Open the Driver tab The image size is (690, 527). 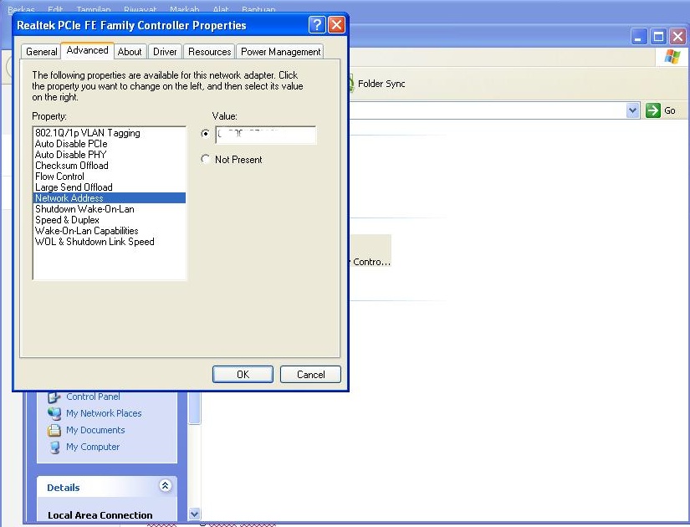tap(165, 52)
